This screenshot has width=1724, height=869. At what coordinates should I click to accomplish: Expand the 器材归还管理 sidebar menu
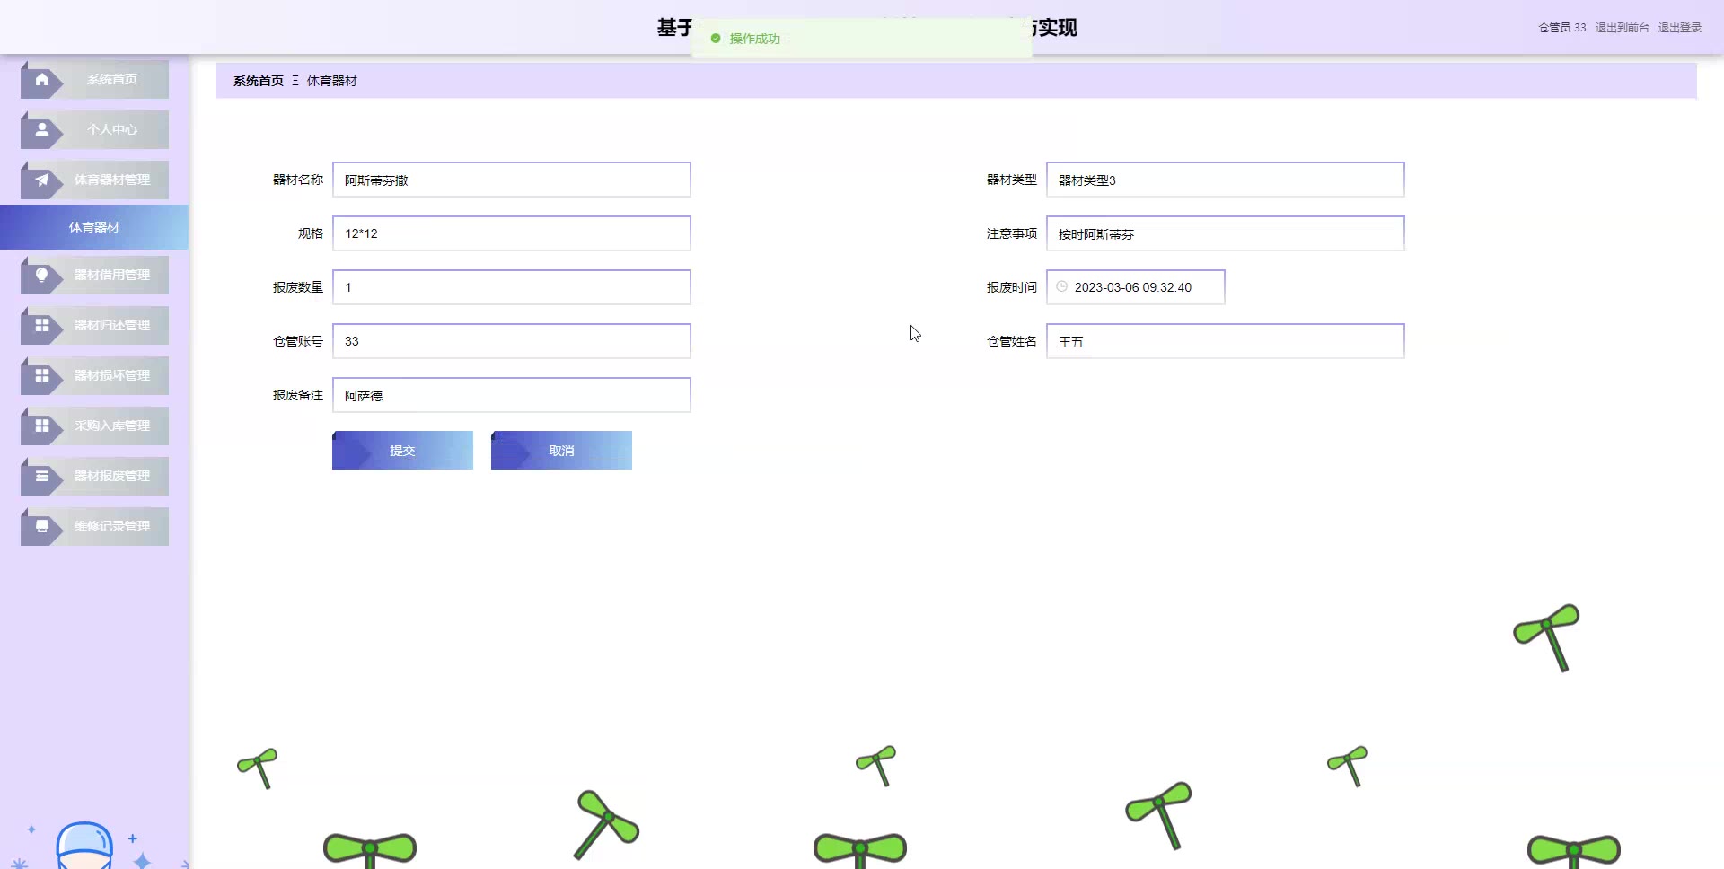(94, 325)
